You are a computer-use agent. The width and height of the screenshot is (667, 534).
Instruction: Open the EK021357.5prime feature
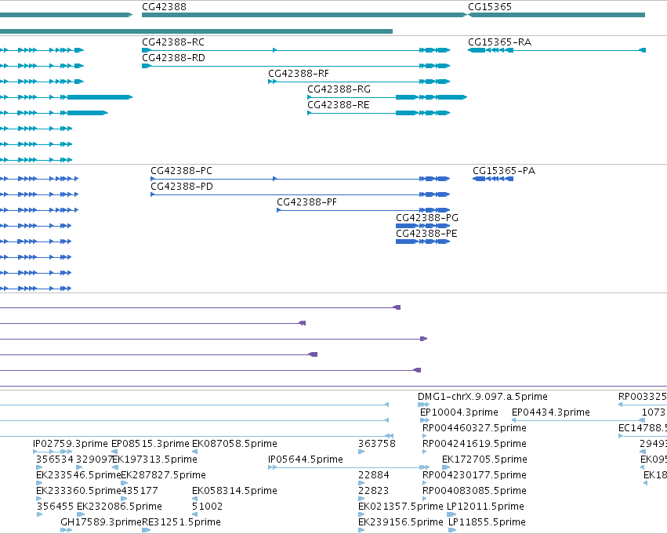(x=401, y=507)
